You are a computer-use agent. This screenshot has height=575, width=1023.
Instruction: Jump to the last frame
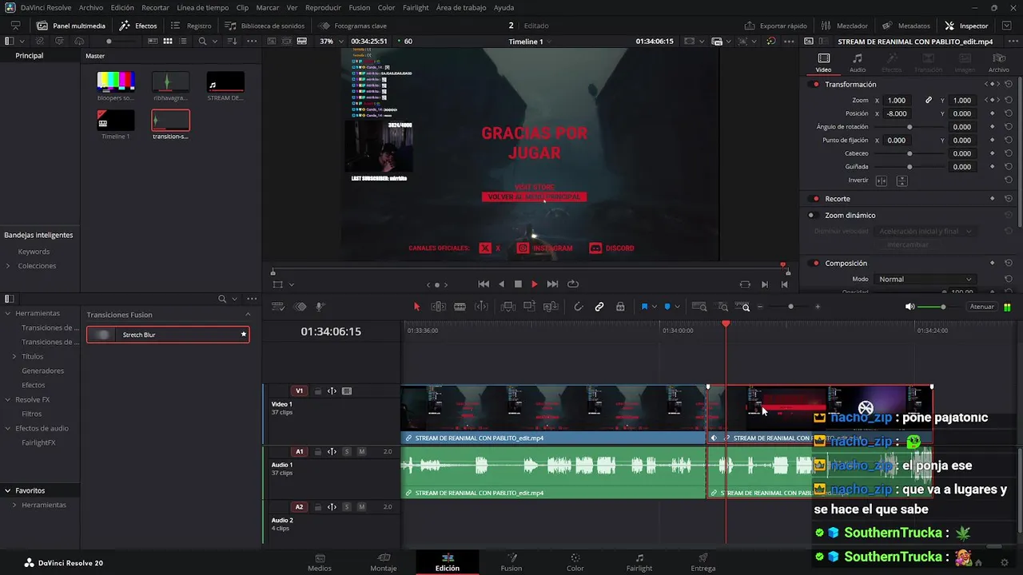[552, 284]
